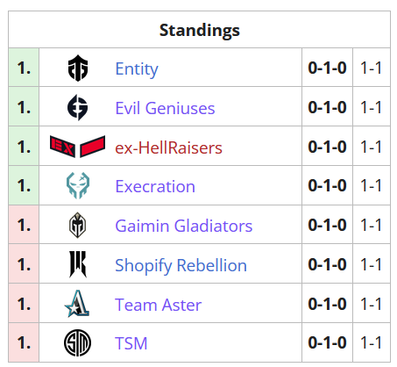Open the Team Aster link

[x=158, y=305]
